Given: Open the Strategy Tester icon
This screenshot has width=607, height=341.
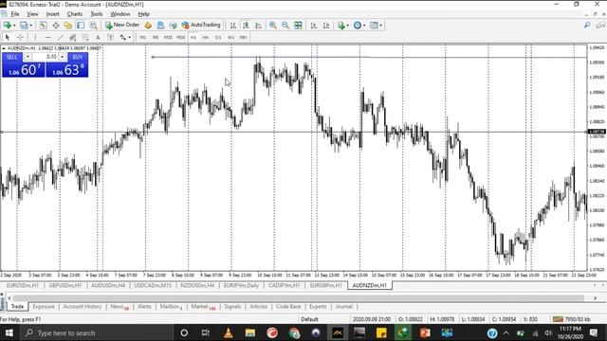Looking at the screenshot, I should [93, 26].
